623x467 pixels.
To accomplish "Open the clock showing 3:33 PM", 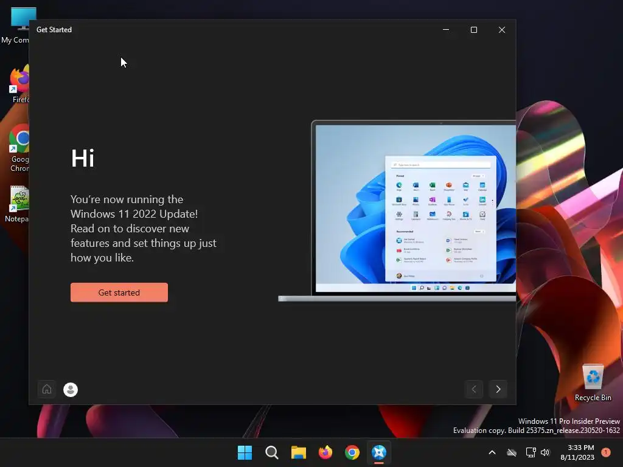I will [577, 452].
